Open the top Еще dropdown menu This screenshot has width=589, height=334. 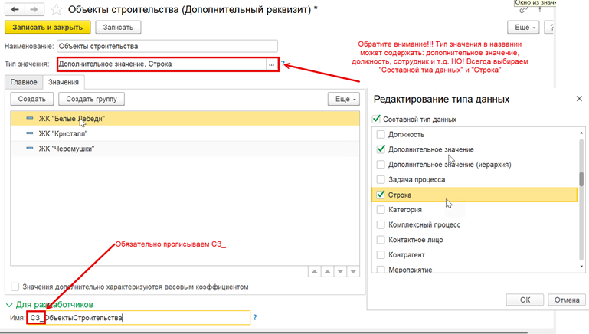pyautogui.click(x=523, y=28)
